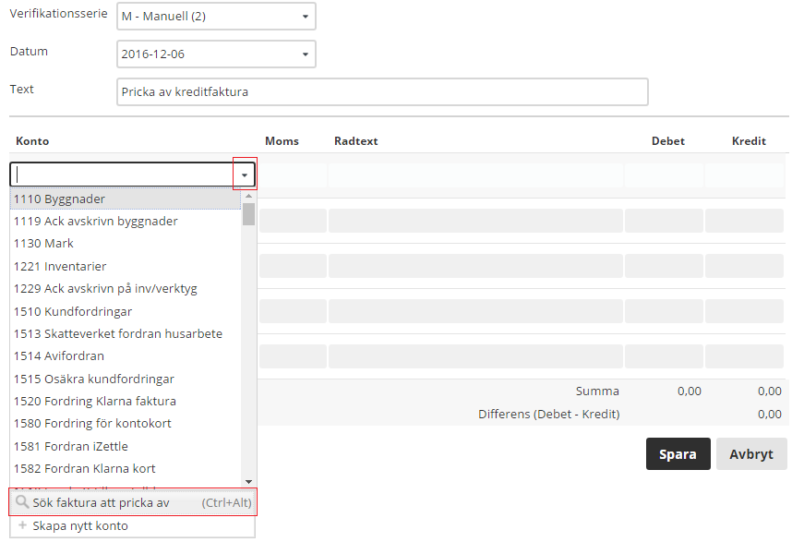This screenshot has width=792, height=542.
Task: Open the Datum date dropdown
Action: coord(216,54)
